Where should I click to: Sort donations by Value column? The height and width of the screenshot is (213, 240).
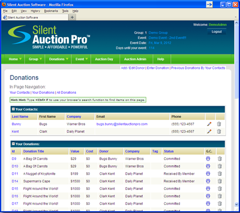click(x=75, y=151)
